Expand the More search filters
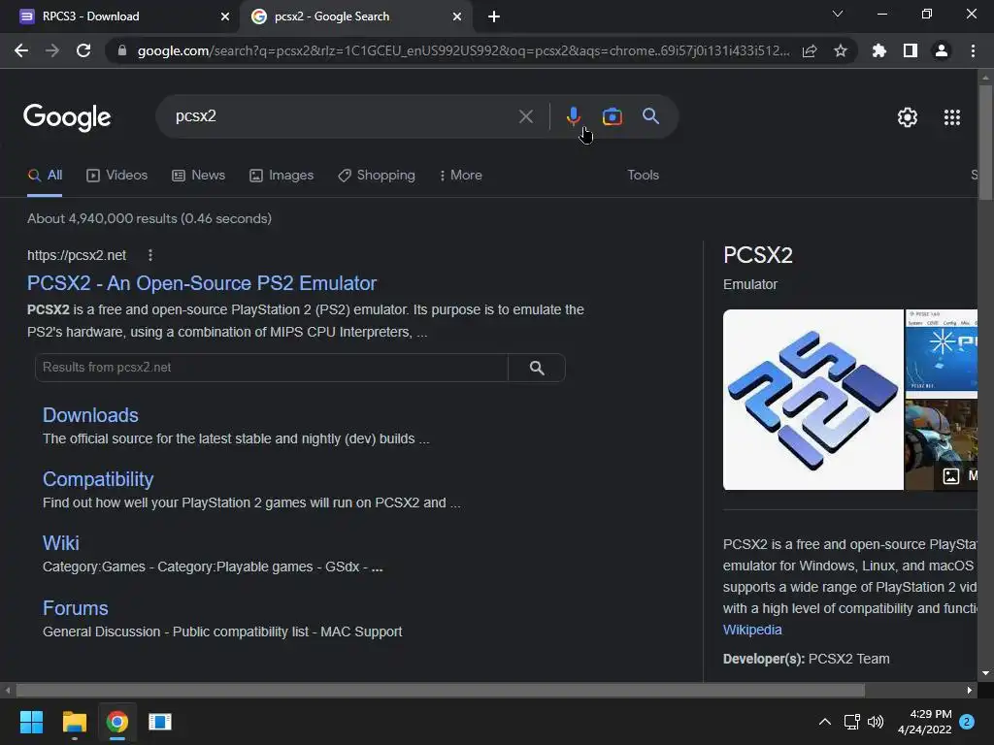The width and height of the screenshot is (994, 745). pyautogui.click(x=461, y=176)
